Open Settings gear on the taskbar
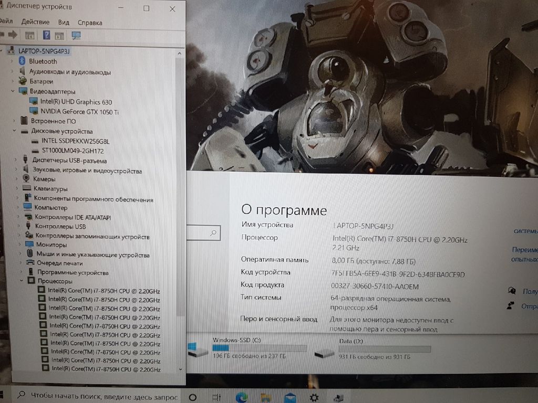This screenshot has width=538, height=403. pos(314,398)
